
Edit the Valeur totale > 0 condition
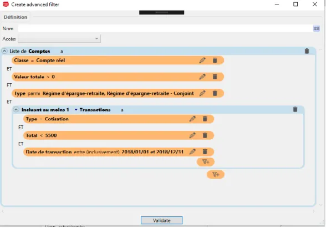point(202,77)
